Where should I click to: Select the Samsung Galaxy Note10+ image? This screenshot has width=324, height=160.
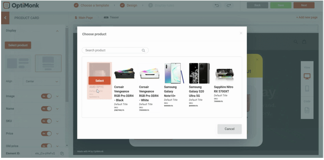coord(174,73)
